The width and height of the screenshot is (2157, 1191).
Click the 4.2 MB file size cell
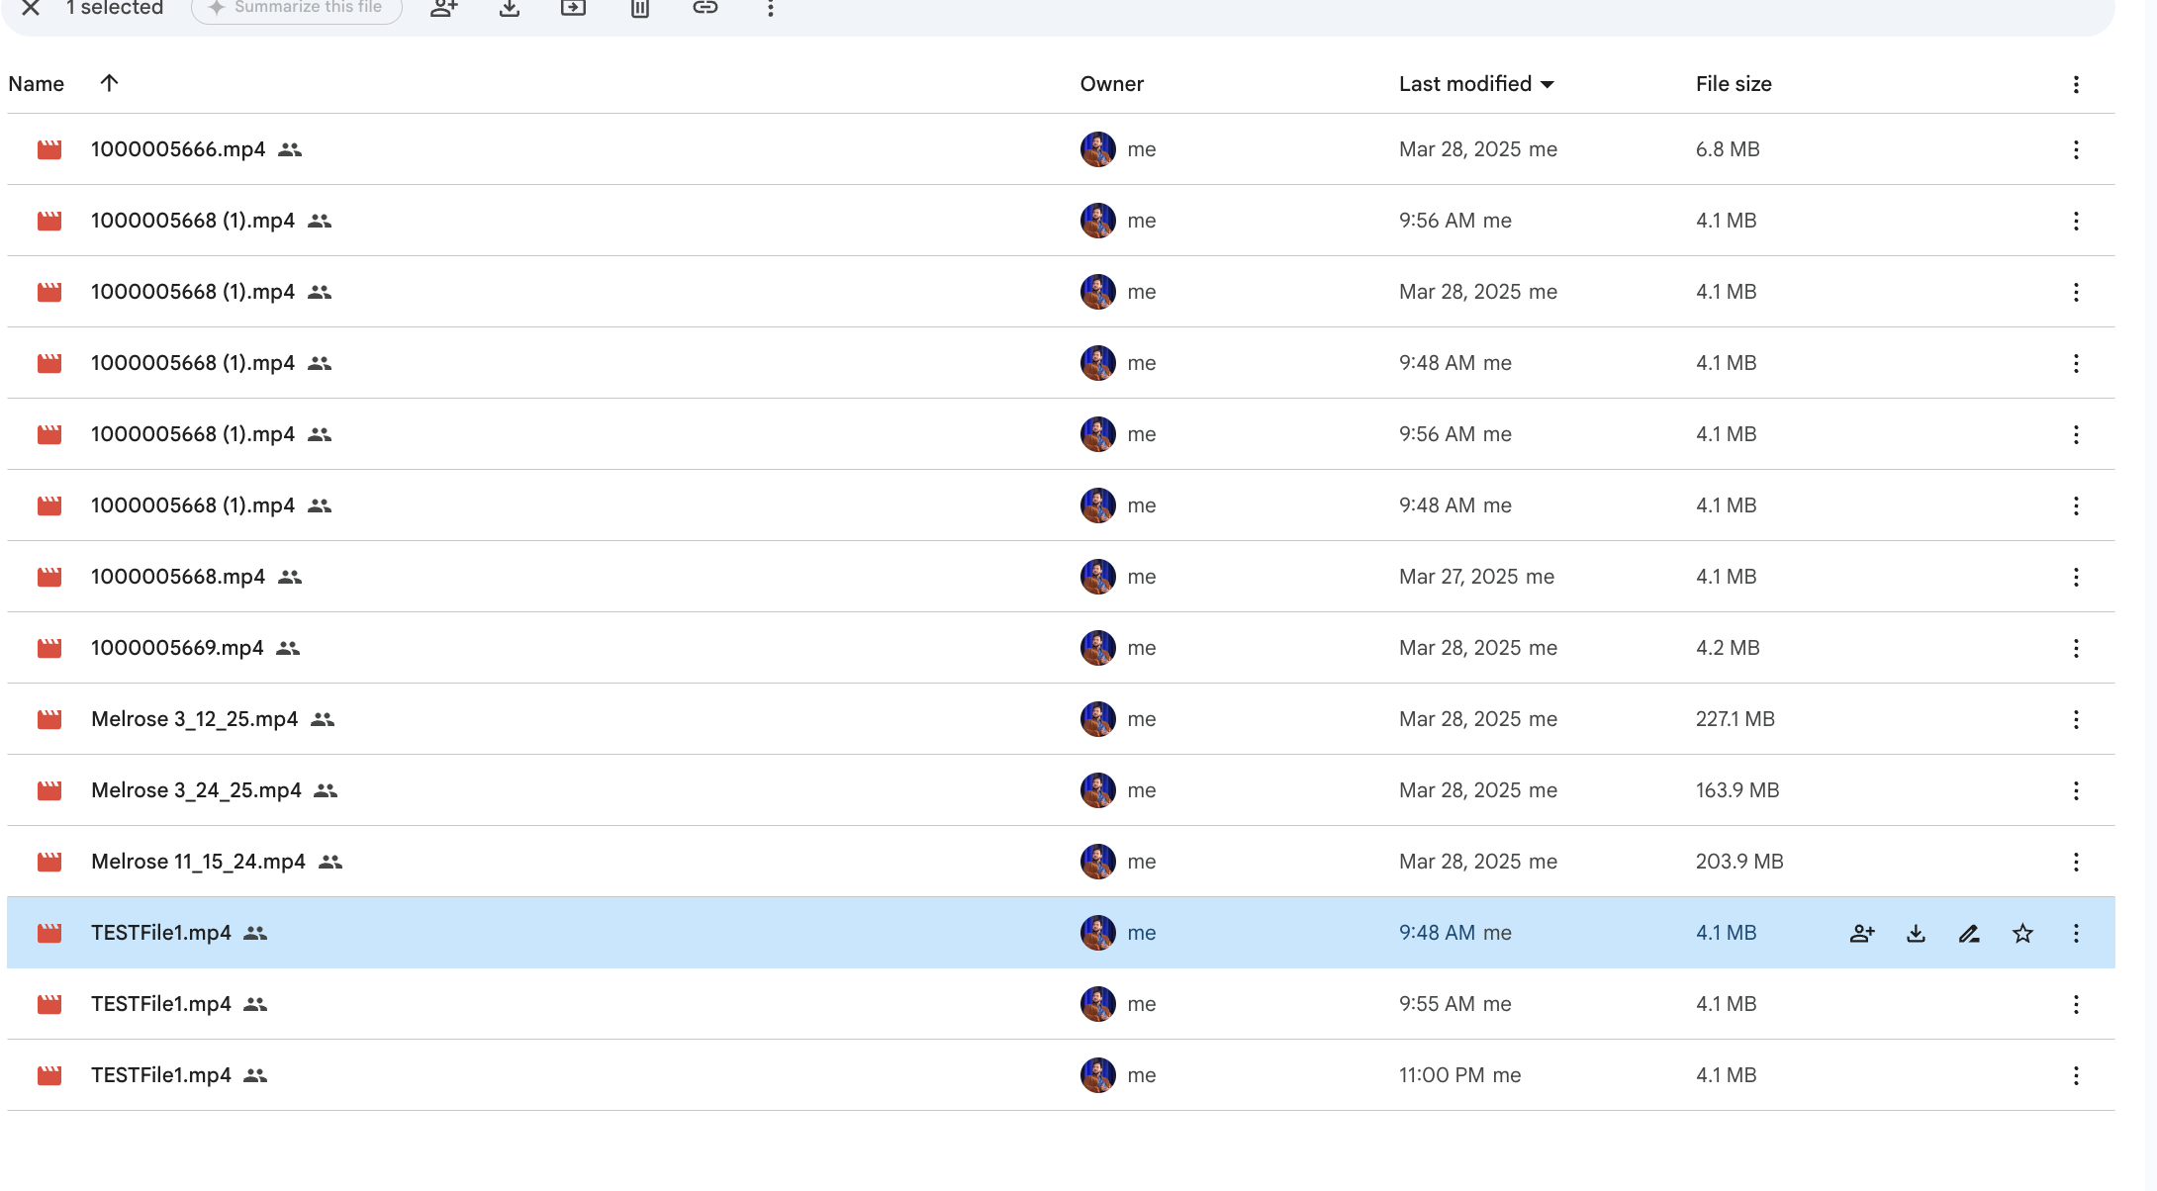pyautogui.click(x=1728, y=648)
